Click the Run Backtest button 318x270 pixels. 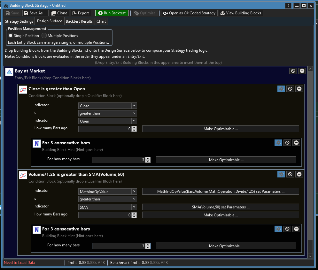coord(112,13)
